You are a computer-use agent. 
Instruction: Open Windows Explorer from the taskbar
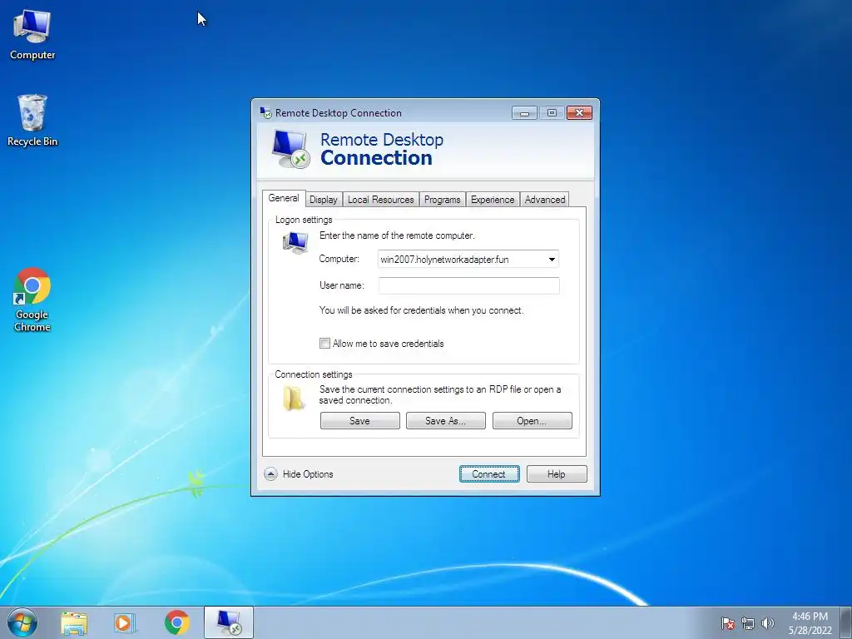coord(74,622)
